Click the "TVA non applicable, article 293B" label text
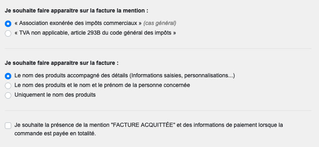 [x=95, y=33]
